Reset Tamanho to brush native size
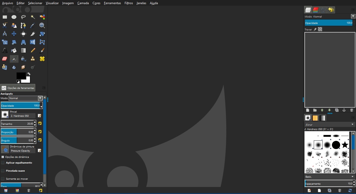Image resolution: width=356 pixels, height=194 pixels. point(40,124)
